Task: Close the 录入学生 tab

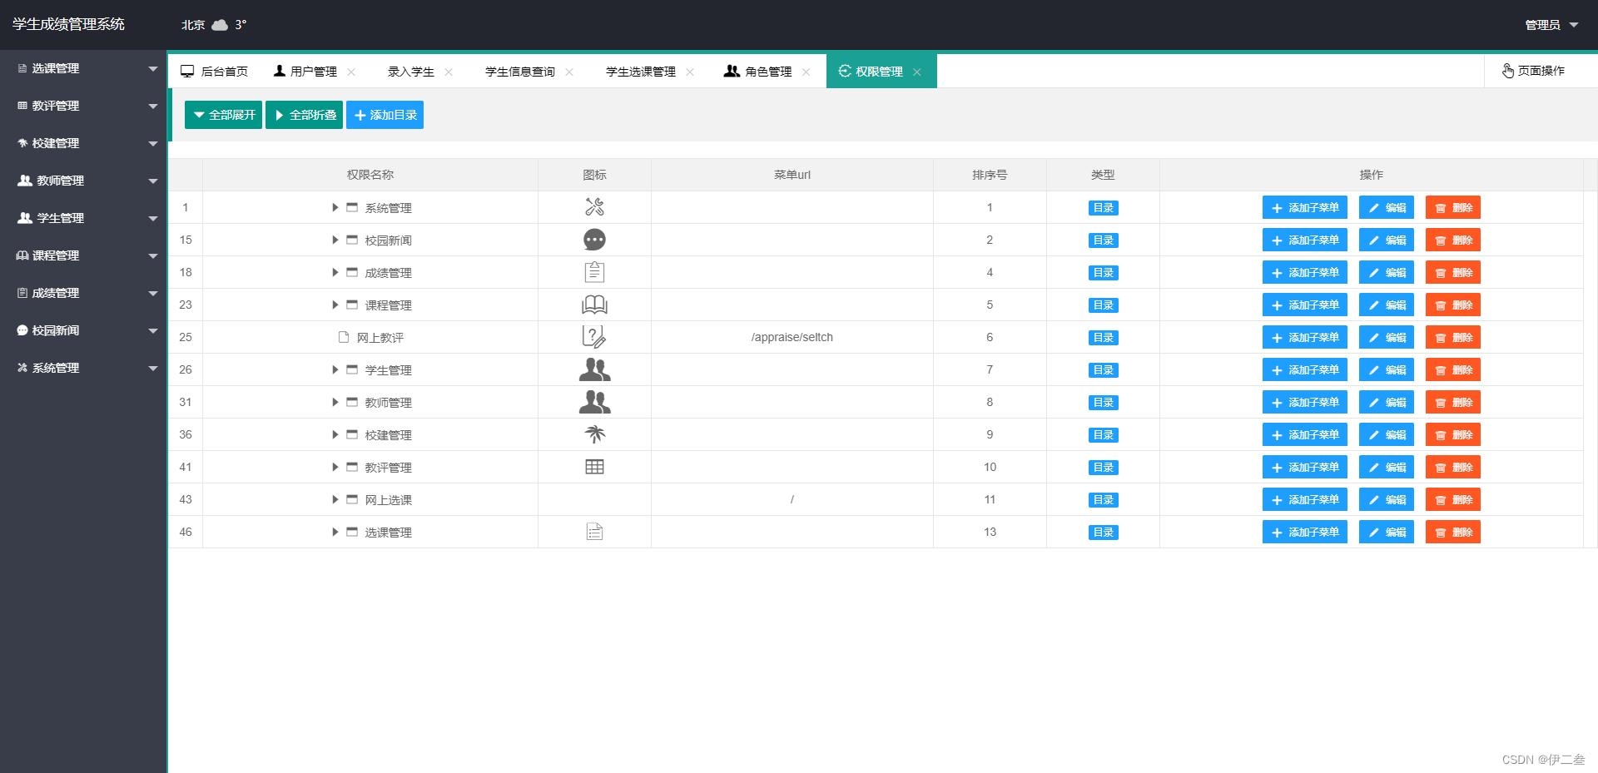Action: click(449, 72)
